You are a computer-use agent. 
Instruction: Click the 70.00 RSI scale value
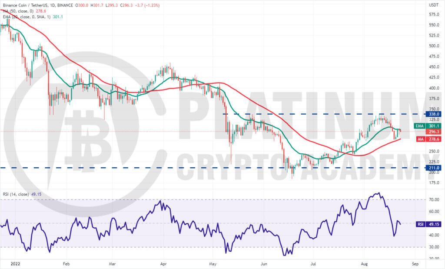(x=434, y=200)
